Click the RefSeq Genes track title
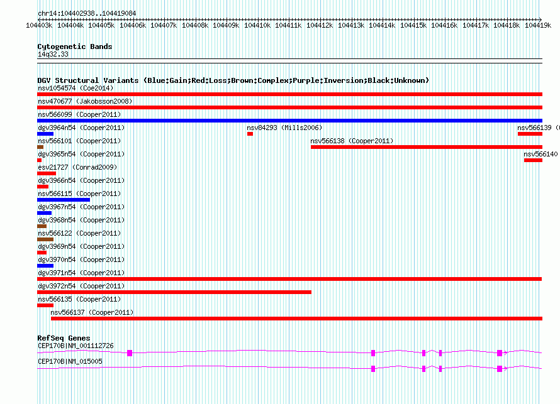The width and height of the screenshot is (560, 404). [x=64, y=338]
